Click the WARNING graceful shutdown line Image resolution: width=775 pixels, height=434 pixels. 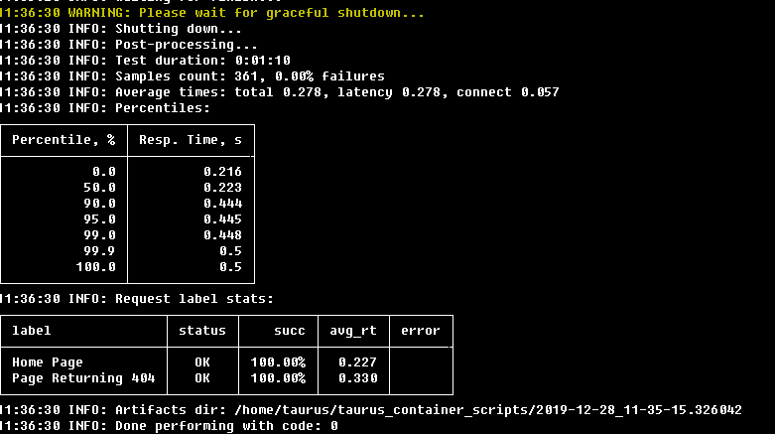(x=212, y=13)
